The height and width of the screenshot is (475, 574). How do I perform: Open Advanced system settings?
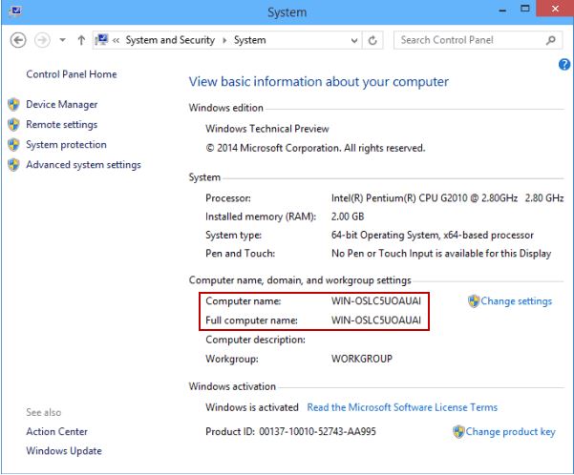click(x=83, y=165)
